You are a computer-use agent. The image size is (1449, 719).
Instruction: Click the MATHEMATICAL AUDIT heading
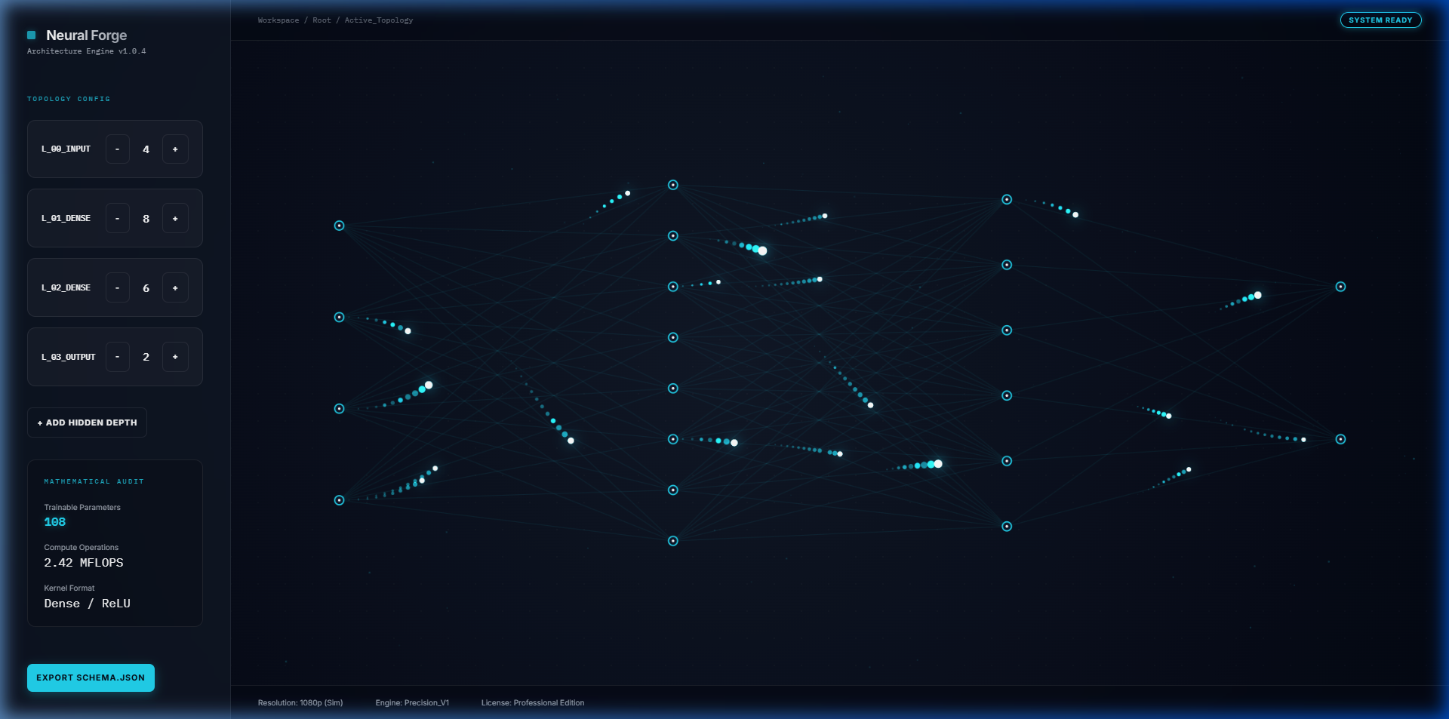pyautogui.click(x=94, y=481)
